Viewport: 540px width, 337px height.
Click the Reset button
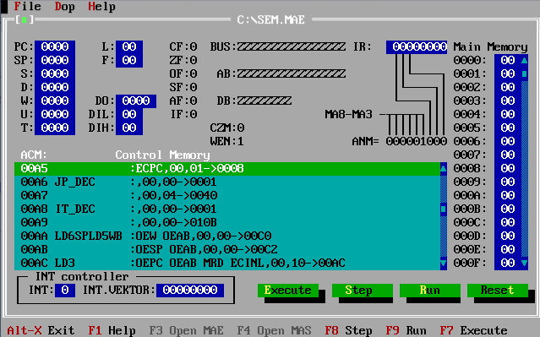(x=497, y=291)
